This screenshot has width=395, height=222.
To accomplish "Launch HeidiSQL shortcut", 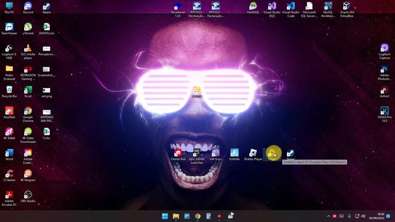I will pyautogui.click(x=253, y=7).
